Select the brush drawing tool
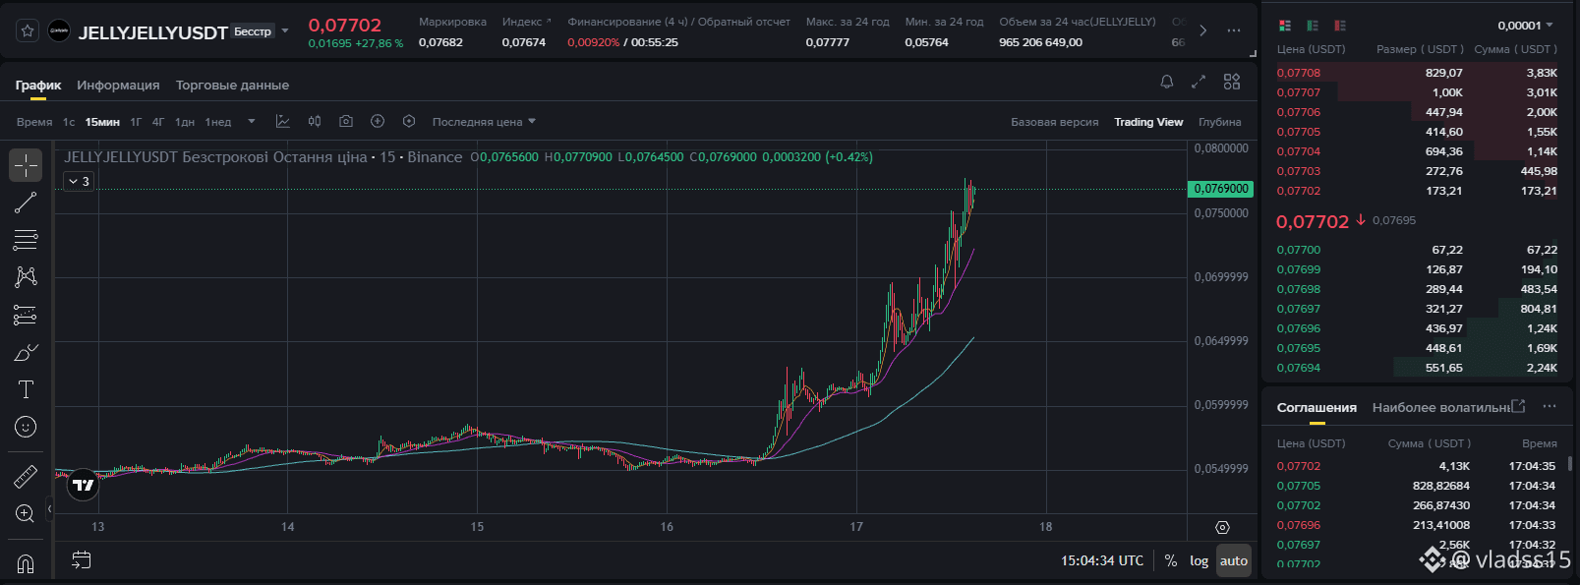The image size is (1580, 585). coord(26,352)
